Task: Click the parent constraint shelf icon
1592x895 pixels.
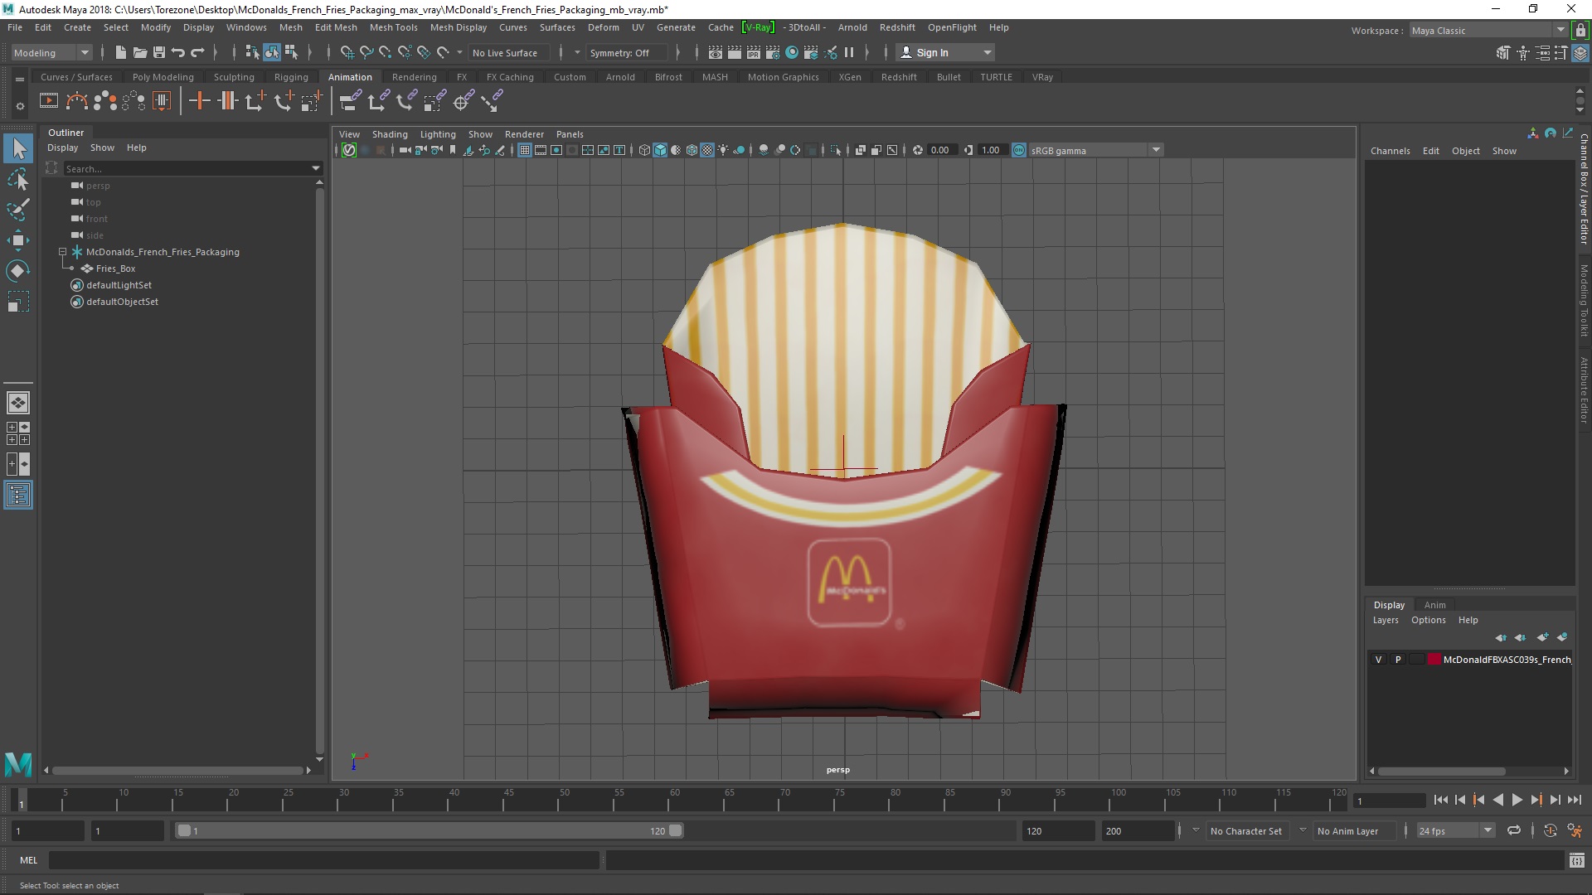Action: 350,101
